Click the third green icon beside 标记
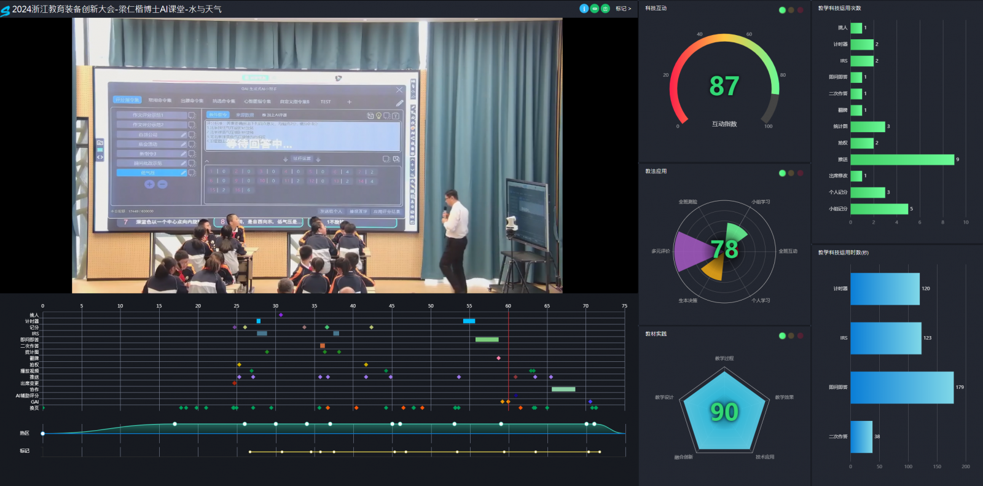Viewport: 983px width, 486px height. (x=605, y=9)
